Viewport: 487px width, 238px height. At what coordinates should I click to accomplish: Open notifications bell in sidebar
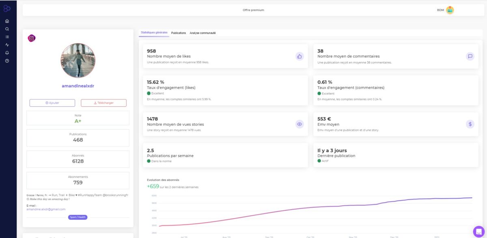[7, 53]
